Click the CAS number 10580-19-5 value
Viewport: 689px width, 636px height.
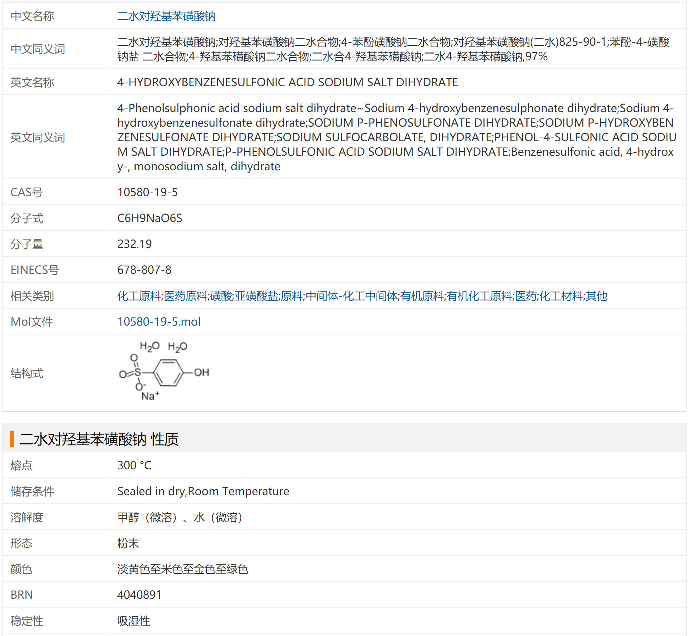[x=147, y=192]
